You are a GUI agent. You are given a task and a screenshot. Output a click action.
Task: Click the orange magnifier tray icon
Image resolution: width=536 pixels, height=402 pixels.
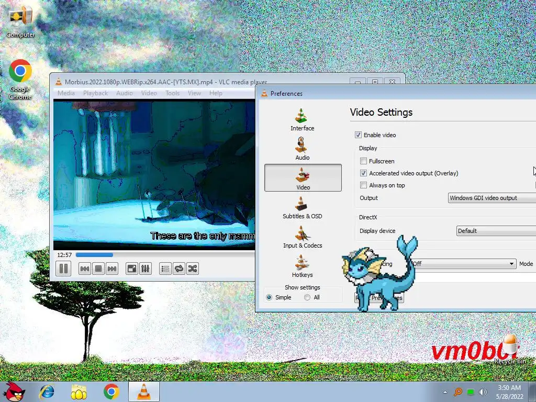pos(458,392)
